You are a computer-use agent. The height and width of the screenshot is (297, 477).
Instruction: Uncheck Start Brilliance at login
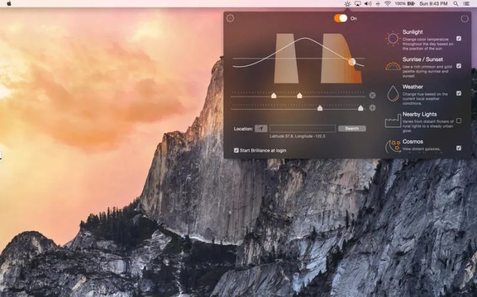236,150
